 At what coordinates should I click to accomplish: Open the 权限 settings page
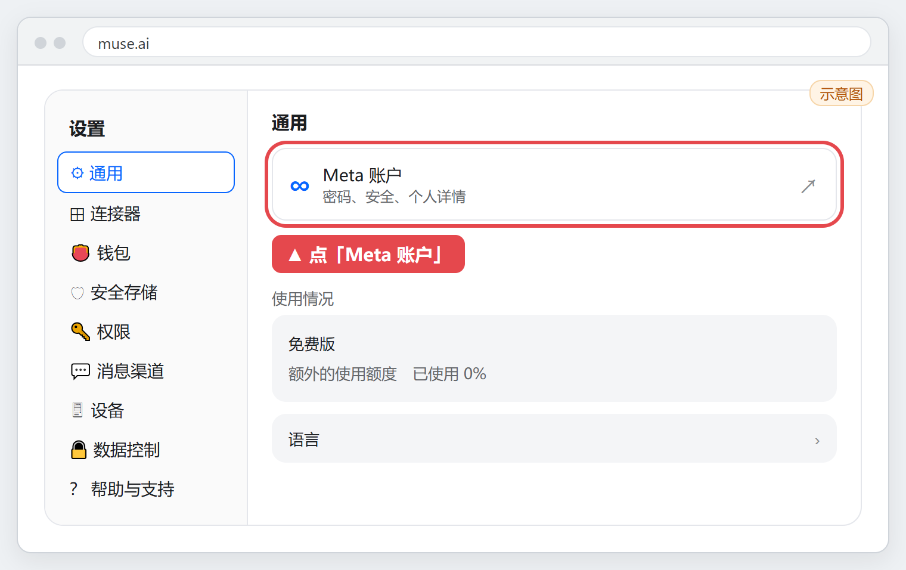point(146,332)
